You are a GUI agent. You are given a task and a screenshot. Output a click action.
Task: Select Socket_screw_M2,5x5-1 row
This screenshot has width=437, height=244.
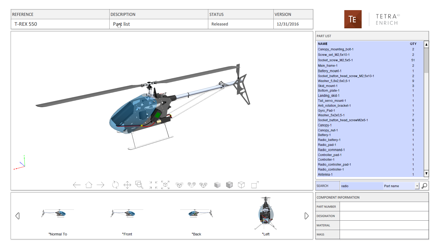click(370, 60)
